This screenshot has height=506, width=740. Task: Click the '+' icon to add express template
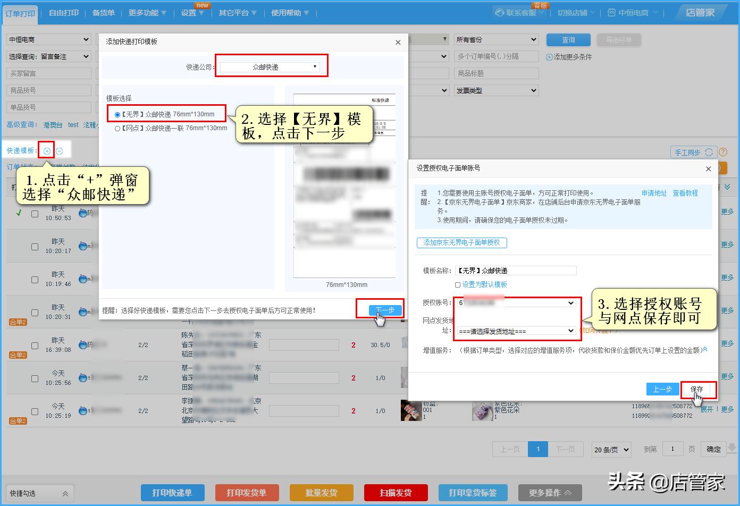46,150
